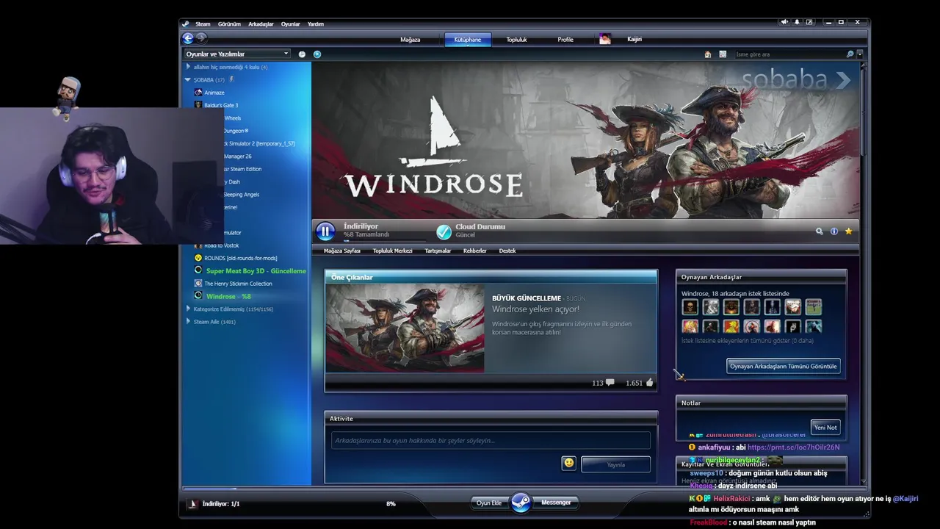The width and height of the screenshot is (940, 529).
Task: Open Rehberler link
Action: coord(475,251)
